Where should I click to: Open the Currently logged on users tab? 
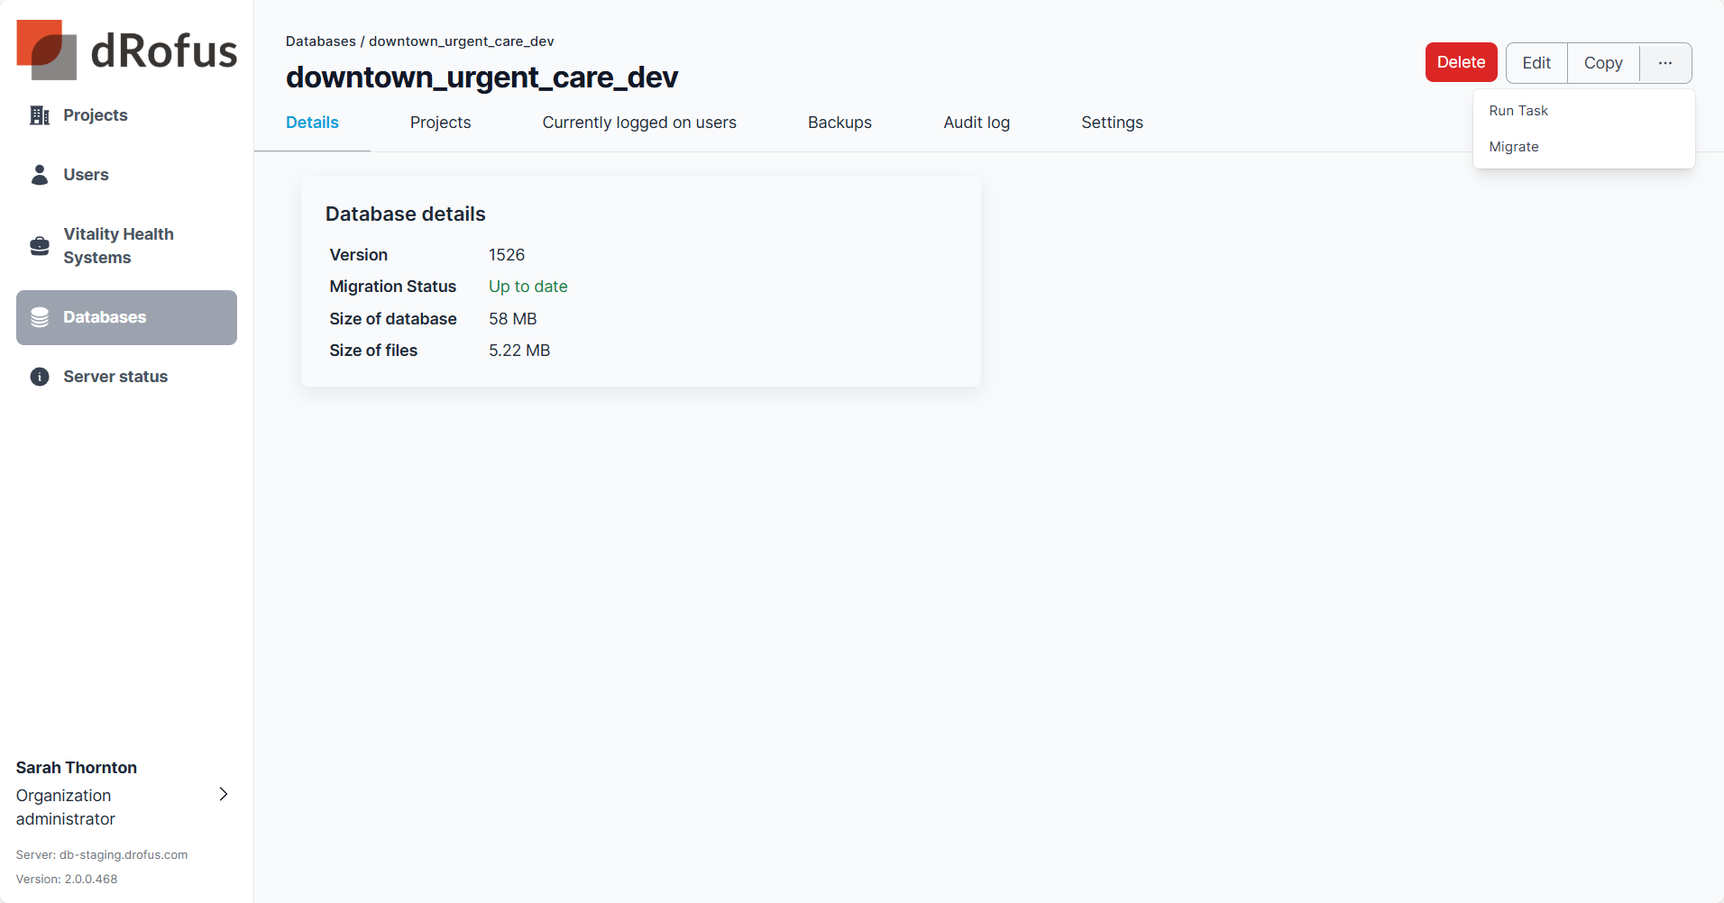[x=639, y=123]
